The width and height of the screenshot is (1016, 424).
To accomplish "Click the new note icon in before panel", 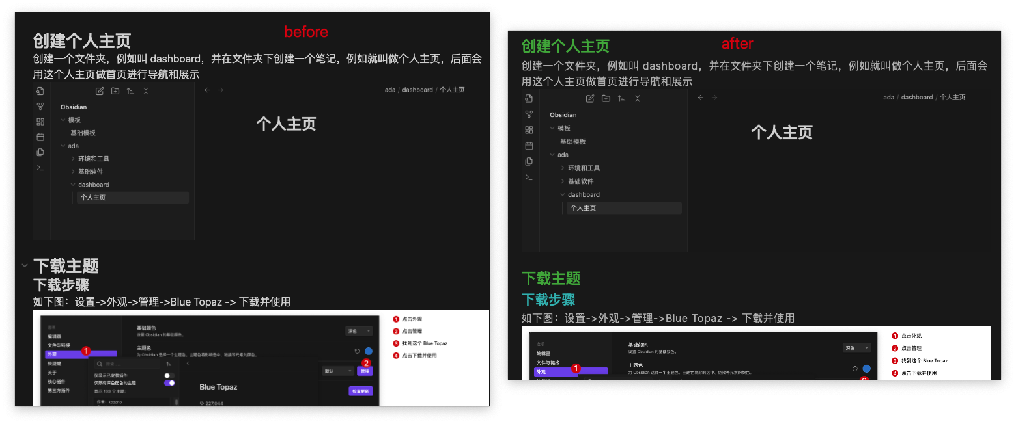I will tap(100, 91).
